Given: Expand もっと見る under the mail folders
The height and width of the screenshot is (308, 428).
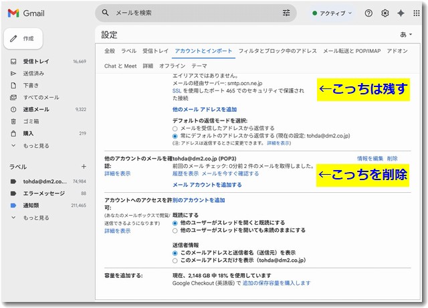Looking at the screenshot, I should 36,145.
